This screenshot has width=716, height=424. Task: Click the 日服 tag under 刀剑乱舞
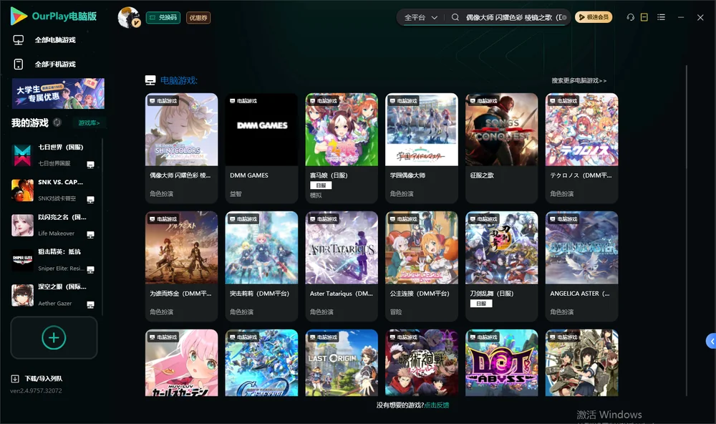pos(481,304)
